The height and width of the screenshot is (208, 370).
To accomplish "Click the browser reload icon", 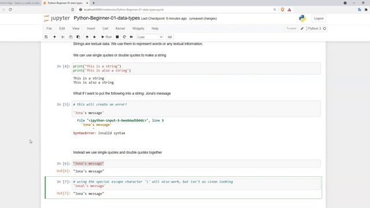I will point(10,10).
